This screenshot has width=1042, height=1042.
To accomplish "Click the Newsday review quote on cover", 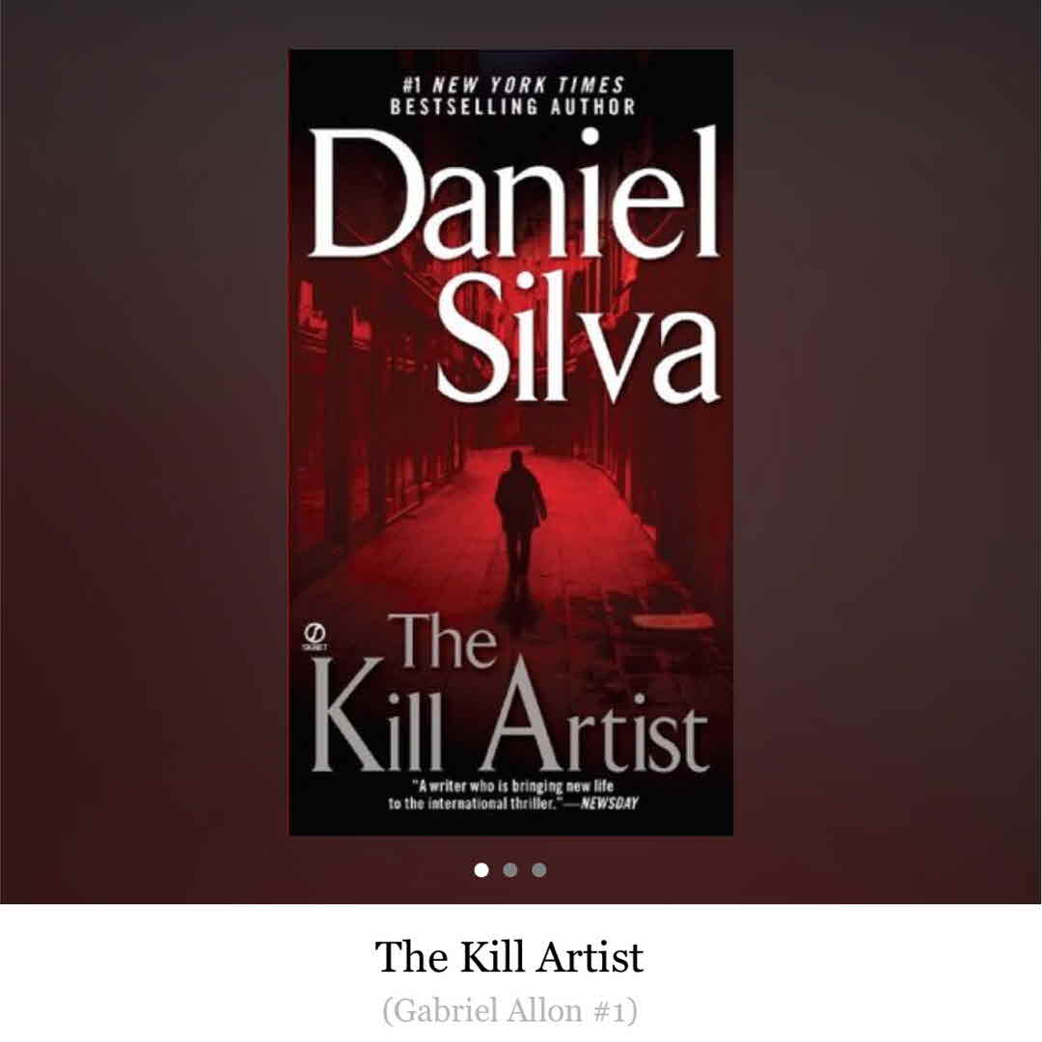I will 513,795.
